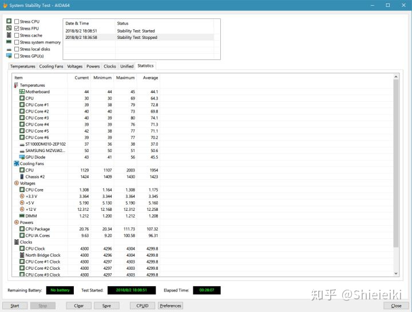
Task: Click the Powers group icon
Action: coord(16,223)
